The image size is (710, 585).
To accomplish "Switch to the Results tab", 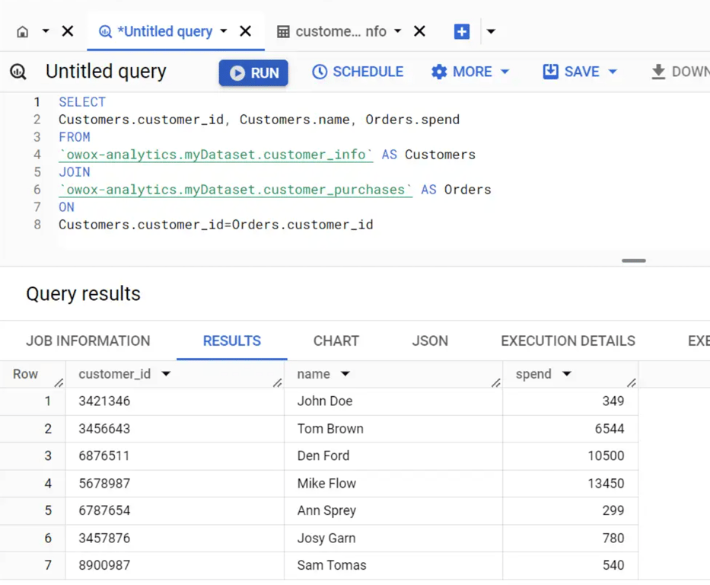I will 232,340.
